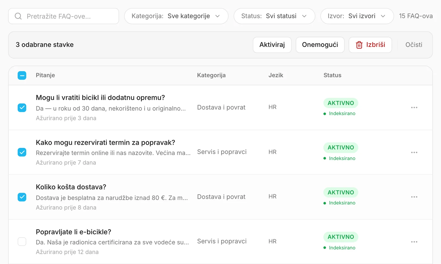Open question 'Popravljate li e-bicikle?'
441x264 pixels.
(x=73, y=232)
